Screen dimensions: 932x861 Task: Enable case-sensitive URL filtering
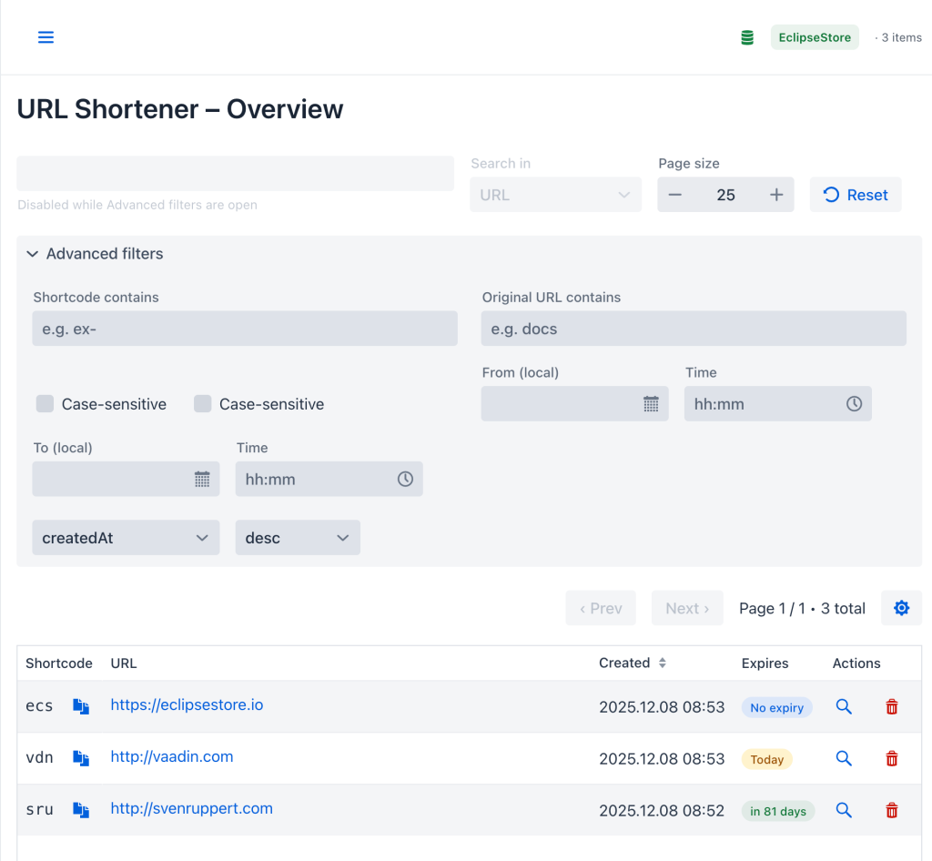pos(202,403)
